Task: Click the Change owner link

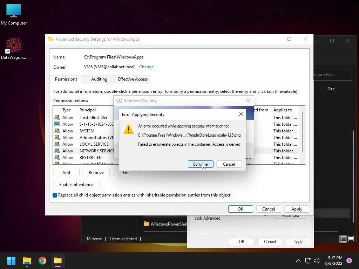Action: pos(146,67)
